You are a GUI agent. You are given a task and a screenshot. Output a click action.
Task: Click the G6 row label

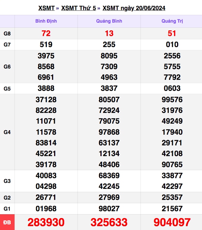(7, 67)
